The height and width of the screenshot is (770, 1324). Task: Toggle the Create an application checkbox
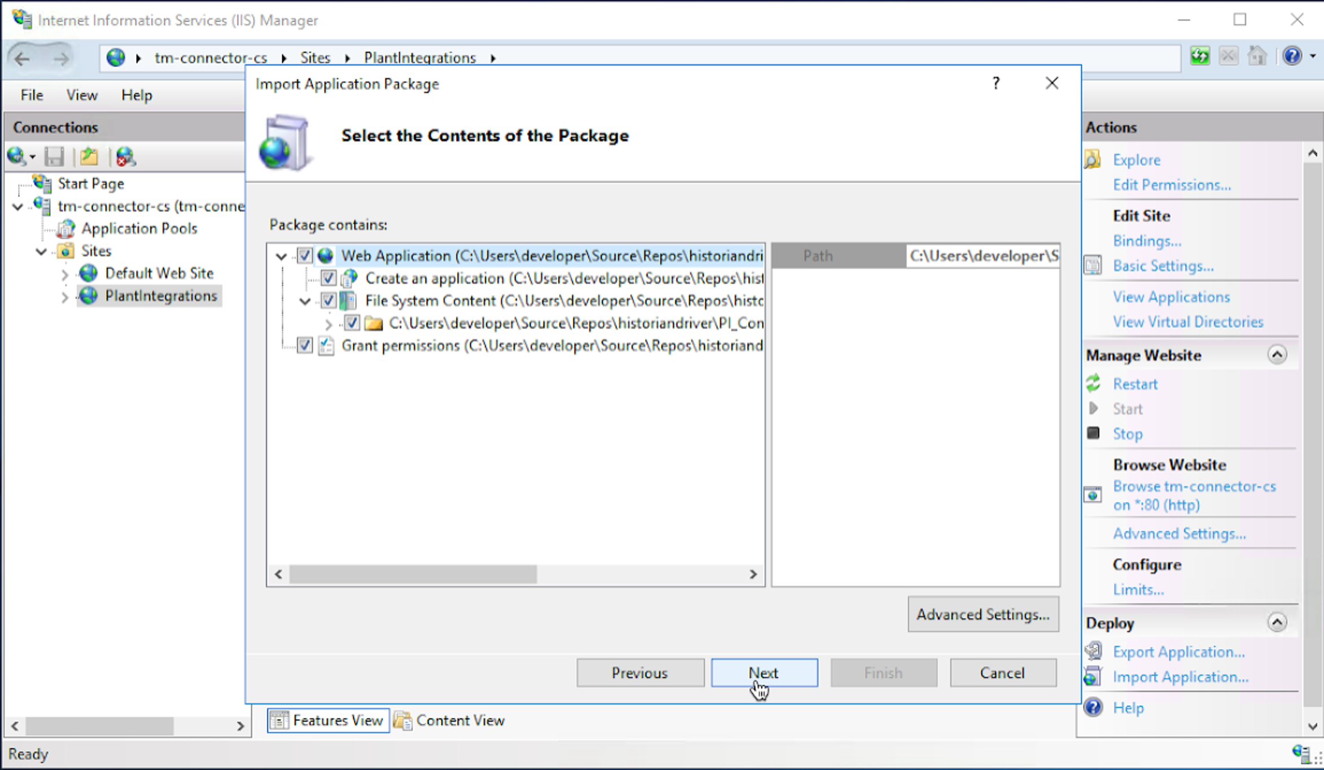point(328,278)
